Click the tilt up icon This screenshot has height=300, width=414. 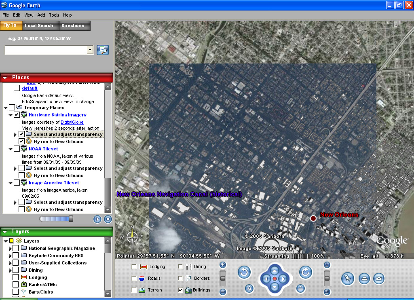[327, 265]
